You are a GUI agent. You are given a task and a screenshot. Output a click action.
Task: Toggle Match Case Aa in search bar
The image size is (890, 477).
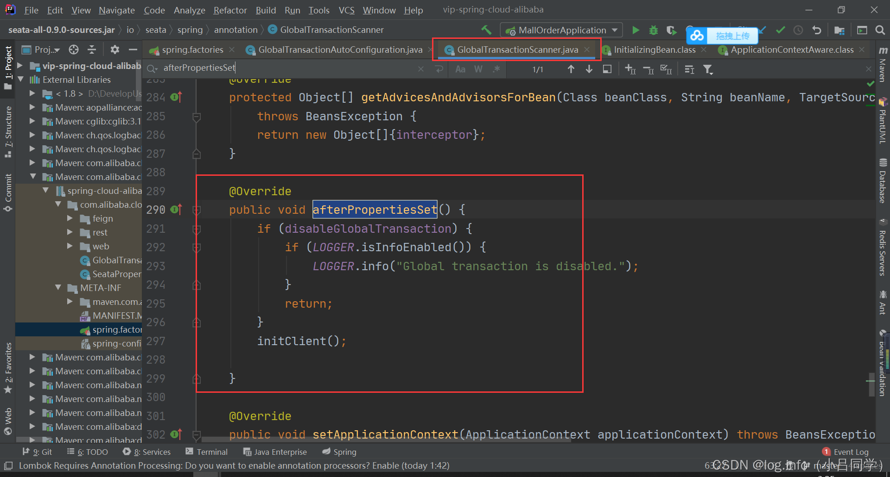click(460, 69)
